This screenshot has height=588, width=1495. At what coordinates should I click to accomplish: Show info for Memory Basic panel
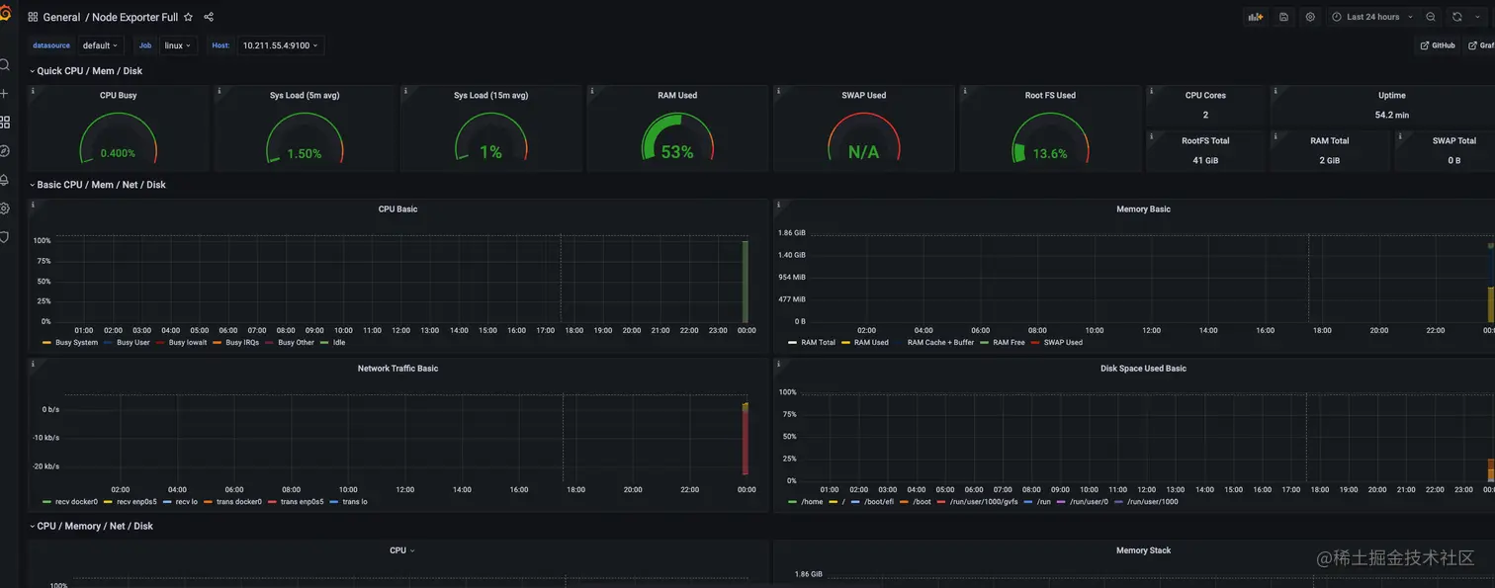(778, 205)
